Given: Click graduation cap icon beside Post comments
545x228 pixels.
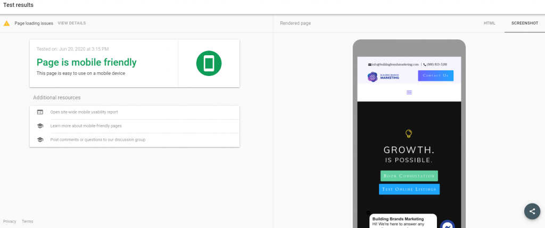Looking at the screenshot, I should [40, 140].
